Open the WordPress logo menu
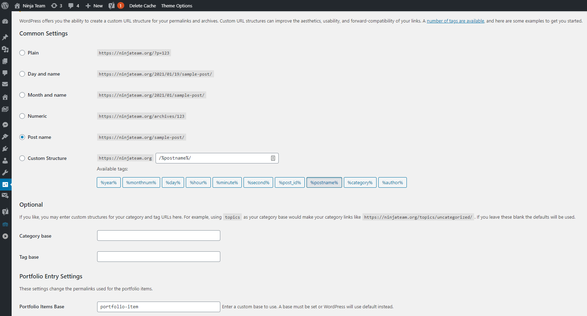 [x=5, y=6]
